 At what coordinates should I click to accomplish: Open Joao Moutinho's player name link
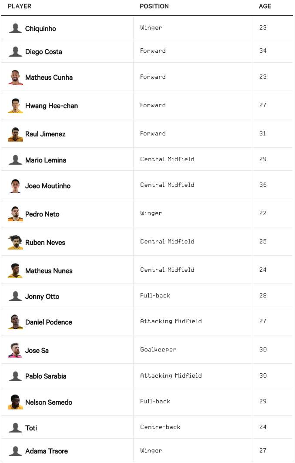coord(47,186)
